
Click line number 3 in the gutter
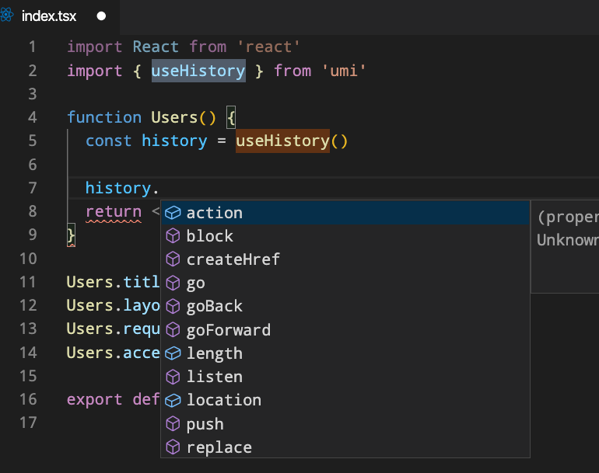(33, 94)
